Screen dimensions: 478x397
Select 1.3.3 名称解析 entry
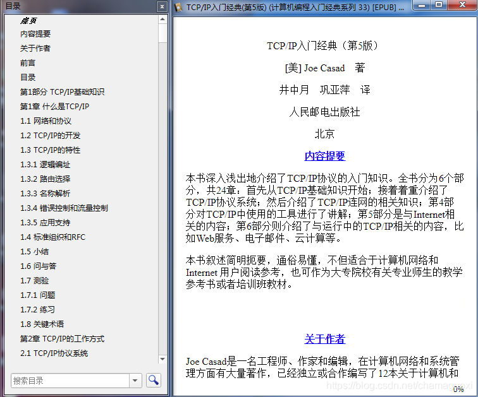pyautogui.click(x=45, y=194)
